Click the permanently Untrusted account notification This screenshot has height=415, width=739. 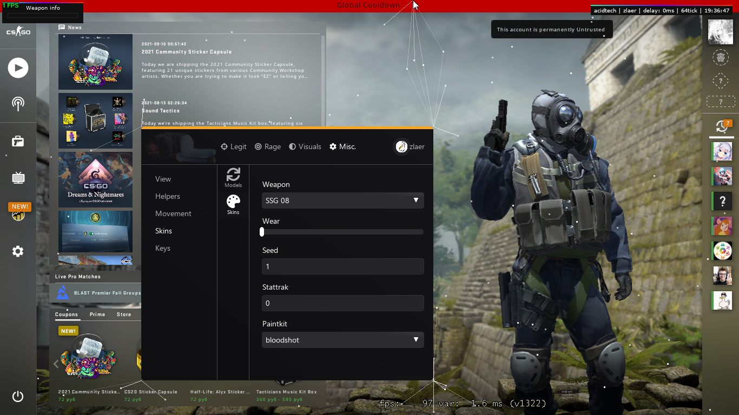tap(552, 30)
